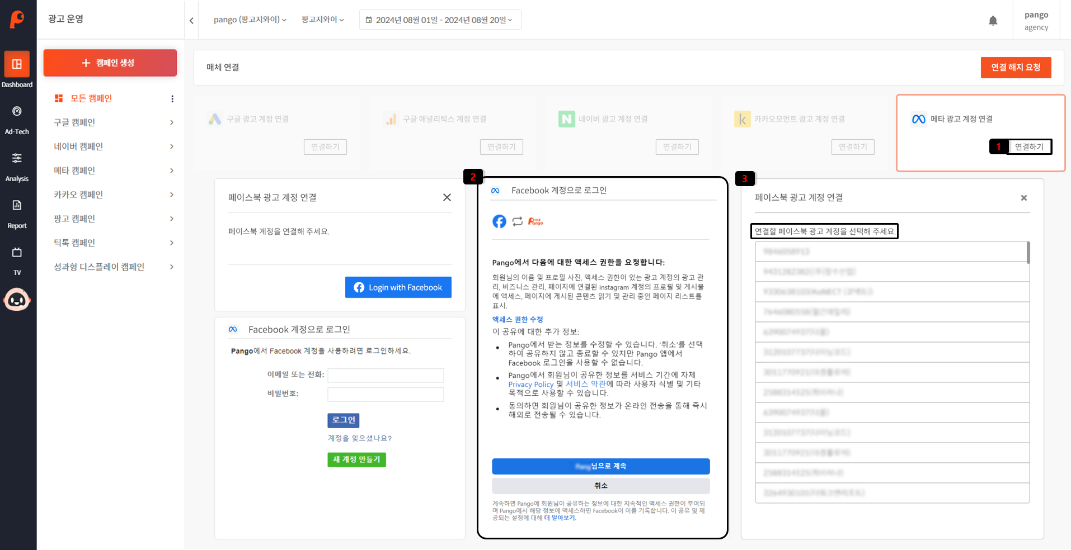The image size is (1071, 550).
Task: Focus the 이메일 또는 전화 input field
Action: [386, 375]
